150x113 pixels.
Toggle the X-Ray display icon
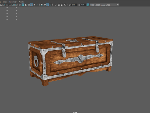pos(59,5)
